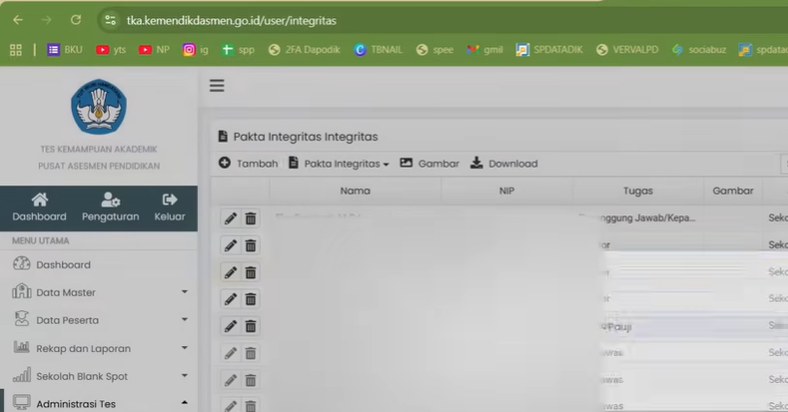Click the Gambar toolbar button
Viewport: 788px width, 412px height.
429,164
